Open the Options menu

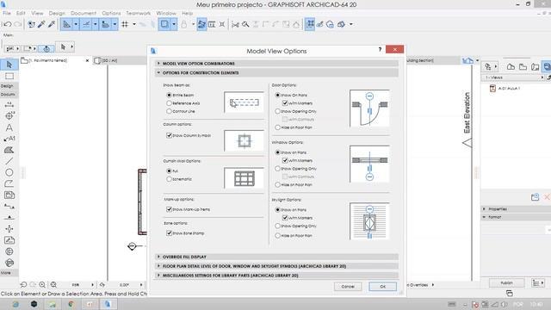111,13
